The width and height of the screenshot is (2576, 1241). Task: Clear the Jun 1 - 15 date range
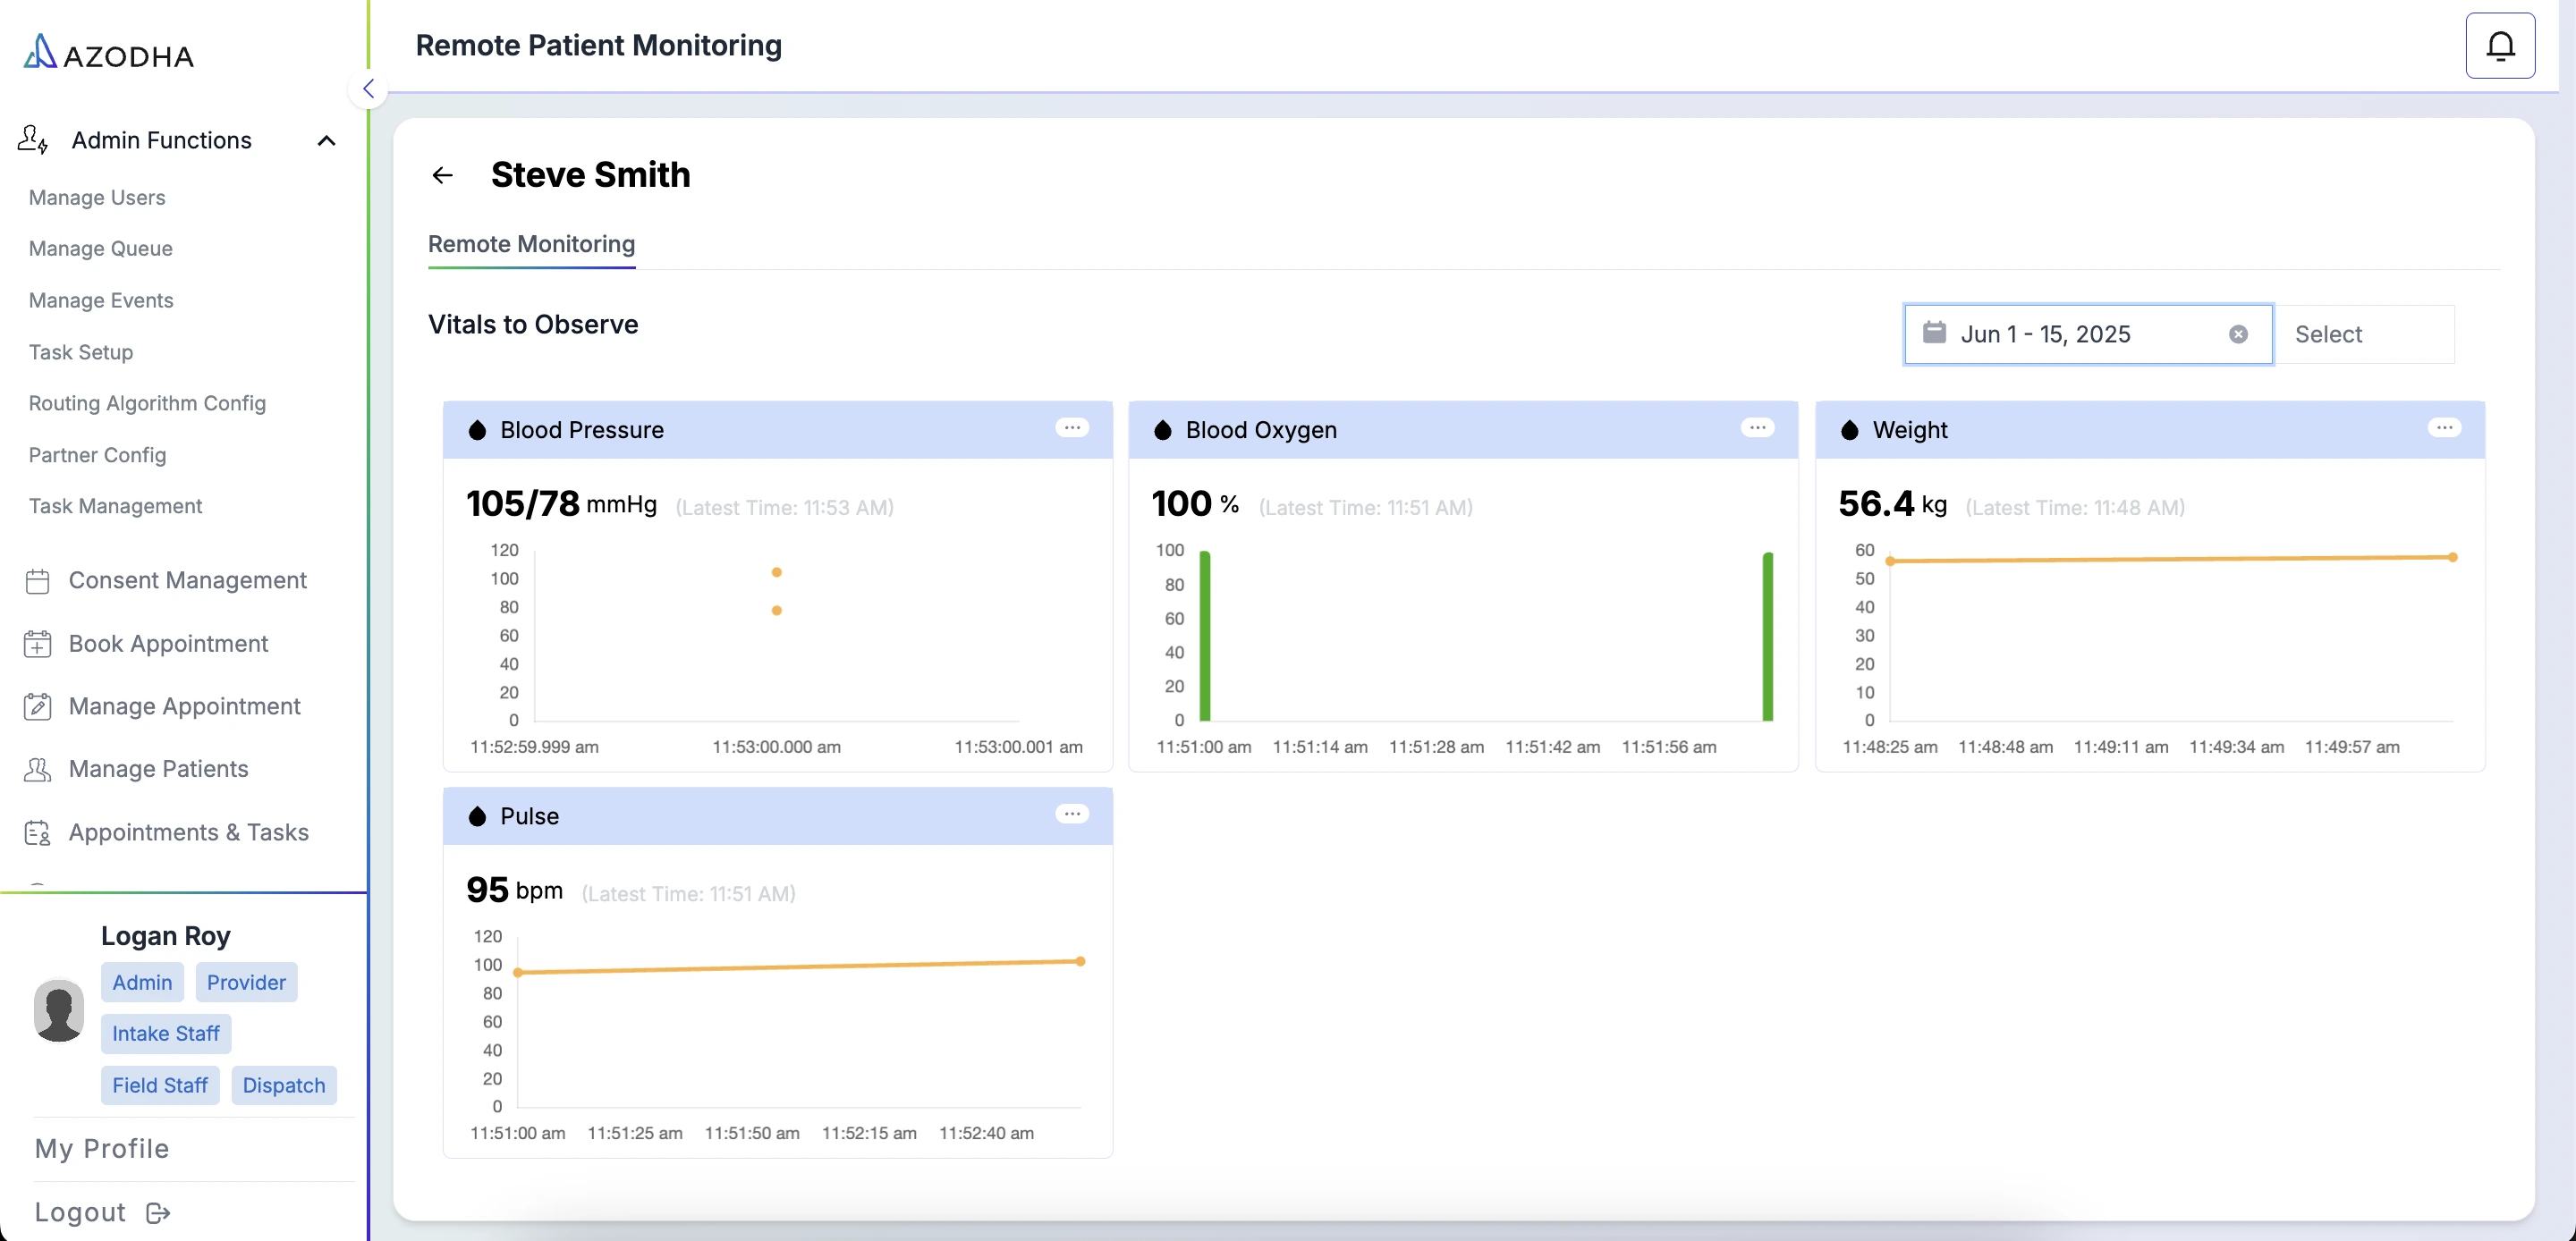click(2239, 334)
